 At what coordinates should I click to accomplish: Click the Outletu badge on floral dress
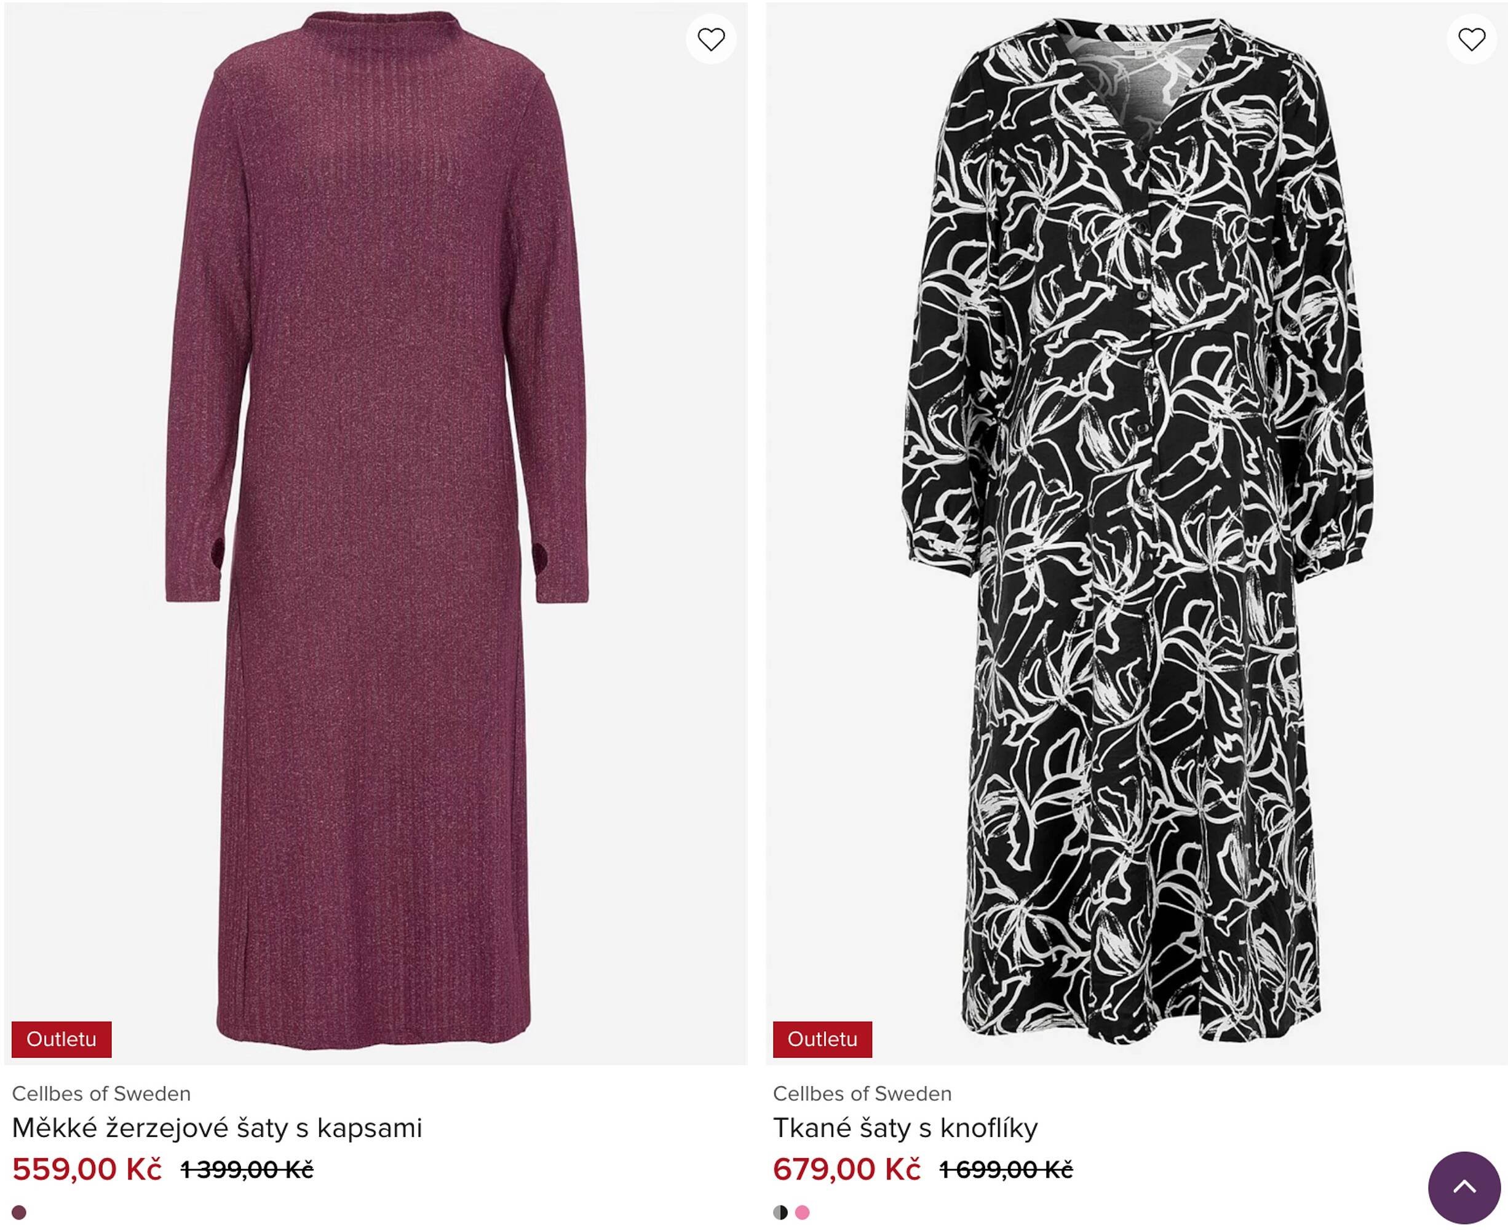point(822,1039)
